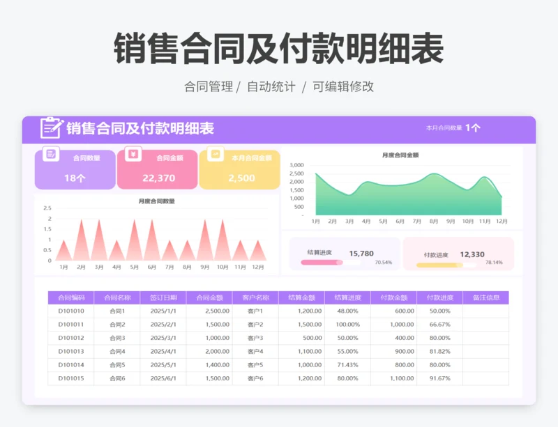Click the 付款金额 column header
This screenshot has width=558, height=427.
click(394, 297)
